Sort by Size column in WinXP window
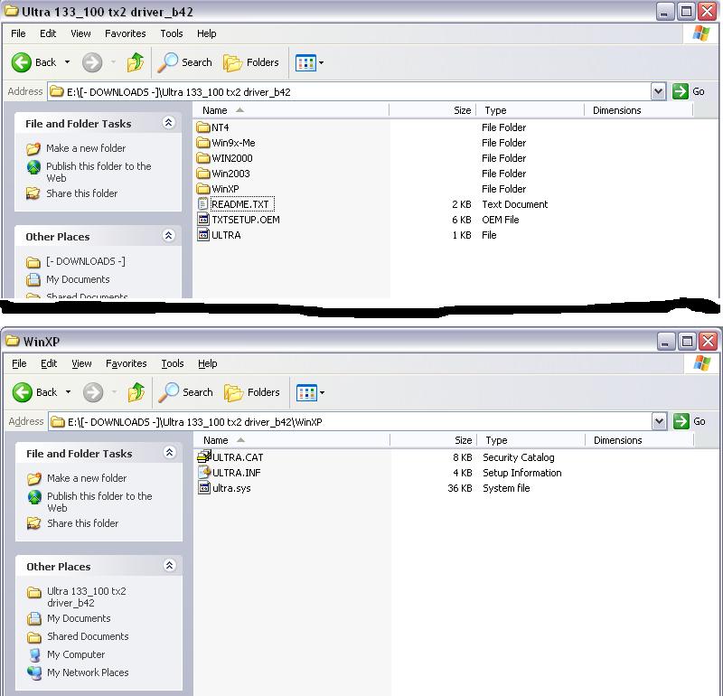723x696 pixels. coord(434,440)
